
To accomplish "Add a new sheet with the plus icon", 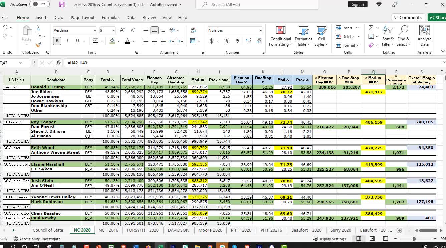I will (x=399, y=230).
